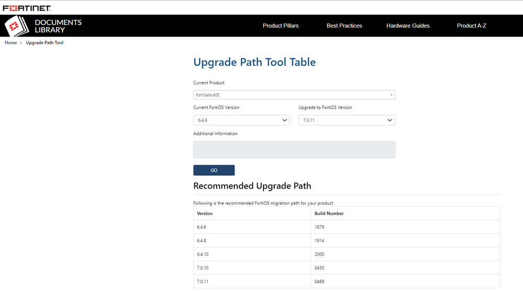Click the Build Number column header
The image size is (523, 293).
click(329, 214)
